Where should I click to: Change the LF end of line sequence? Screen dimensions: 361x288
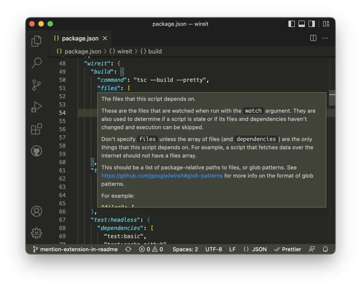[233, 249]
